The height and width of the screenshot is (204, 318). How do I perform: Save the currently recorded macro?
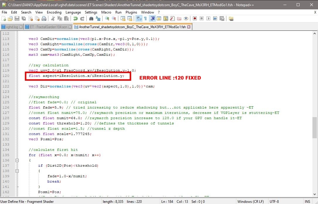pos(222,19)
